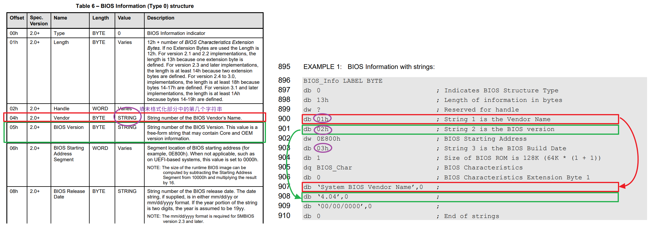Click the "BIOS Starting Address Segment" name cell
Viewport: 652px width, 236px height.
[x=69, y=154]
